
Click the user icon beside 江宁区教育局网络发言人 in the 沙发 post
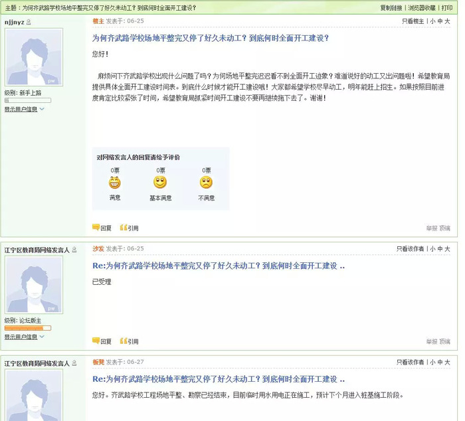(x=74, y=250)
